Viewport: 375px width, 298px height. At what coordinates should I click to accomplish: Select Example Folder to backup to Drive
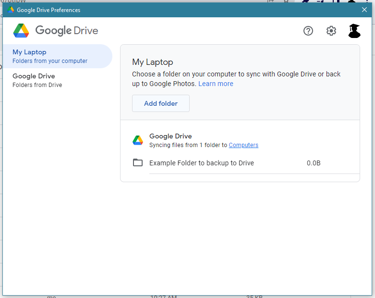(202, 163)
